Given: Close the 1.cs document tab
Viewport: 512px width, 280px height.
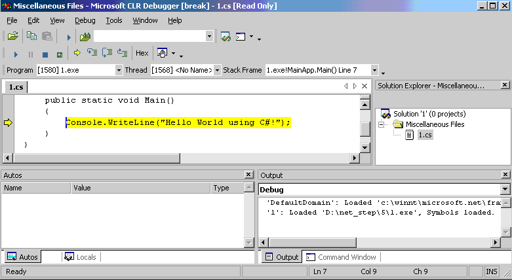Looking at the screenshot, I should (364, 86).
